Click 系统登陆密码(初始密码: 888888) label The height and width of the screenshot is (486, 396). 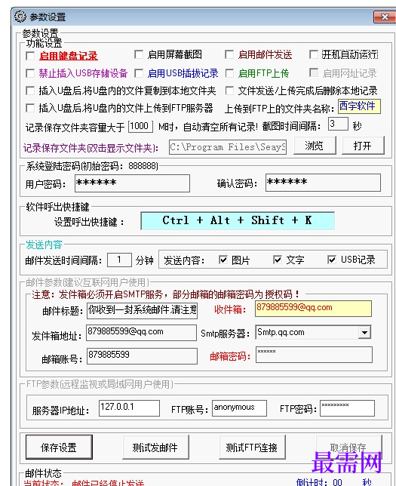pyautogui.click(x=92, y=166)
